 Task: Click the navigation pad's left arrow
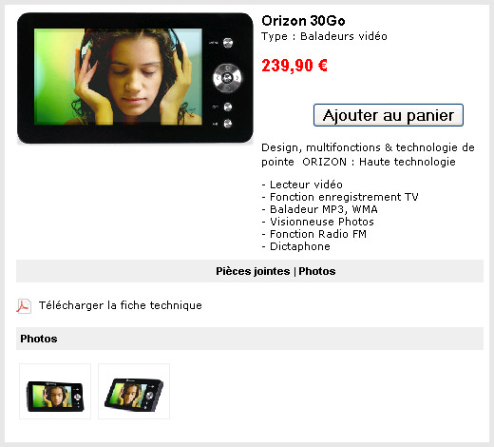point(217,78)
